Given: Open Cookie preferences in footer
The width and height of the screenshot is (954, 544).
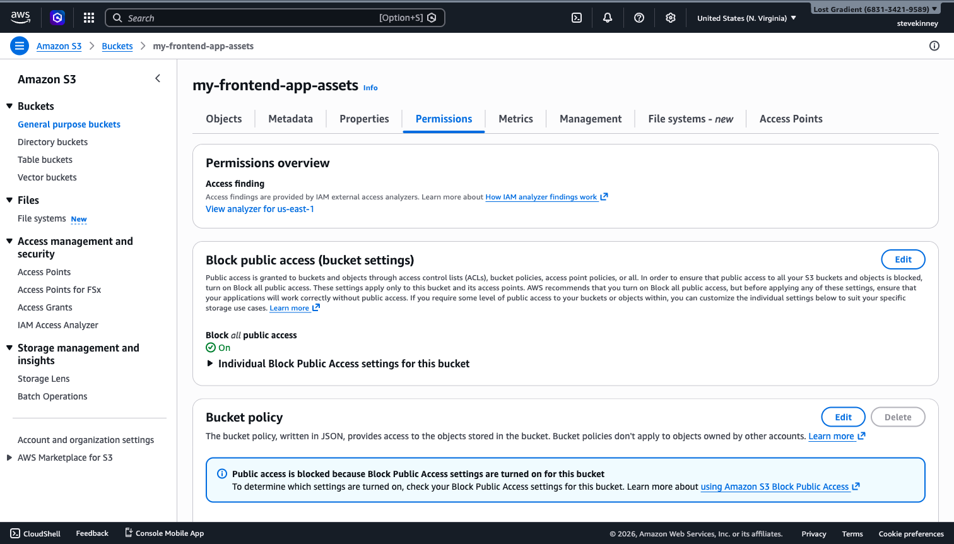Looking at the screenshot, I should pos(911,534).
